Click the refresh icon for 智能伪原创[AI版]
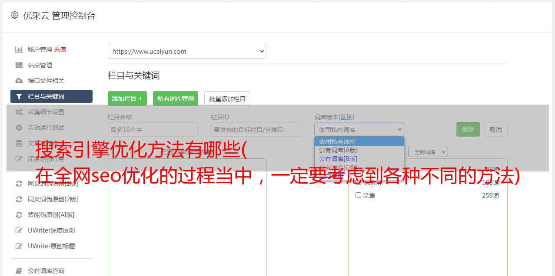Image resolution: width=555 pixels, height=276 pixels. [x=19, y=215]
